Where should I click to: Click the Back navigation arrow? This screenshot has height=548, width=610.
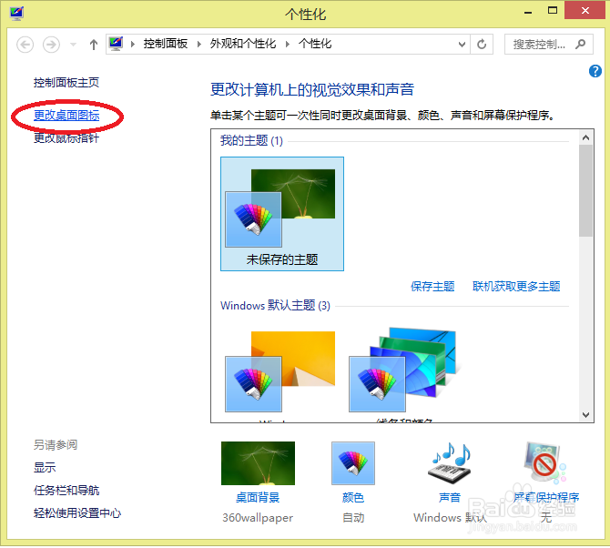pos(25,45)
